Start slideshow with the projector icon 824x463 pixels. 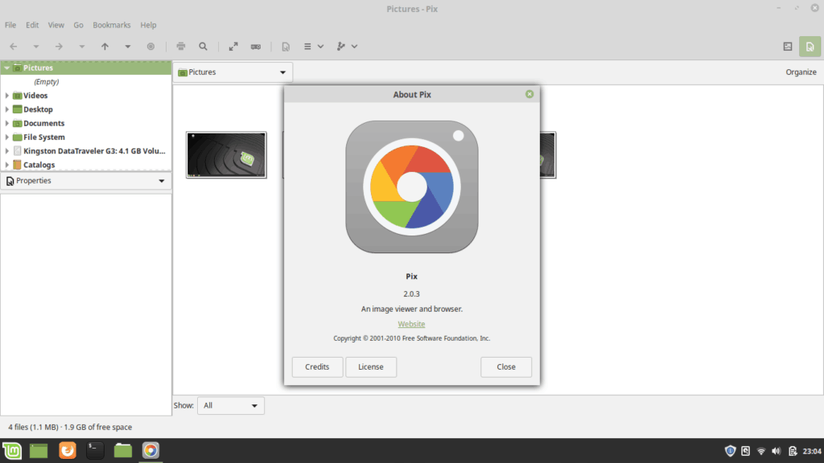(x=256, y=46)
